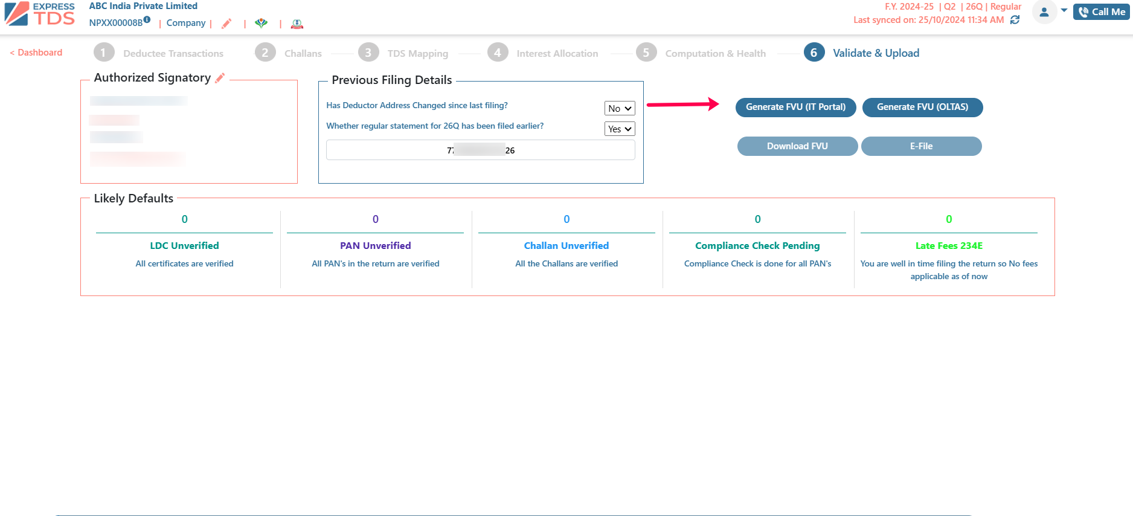Open the Income Tax emblem icon
This screenshot has height=516, width=1133.
[297, 24]
